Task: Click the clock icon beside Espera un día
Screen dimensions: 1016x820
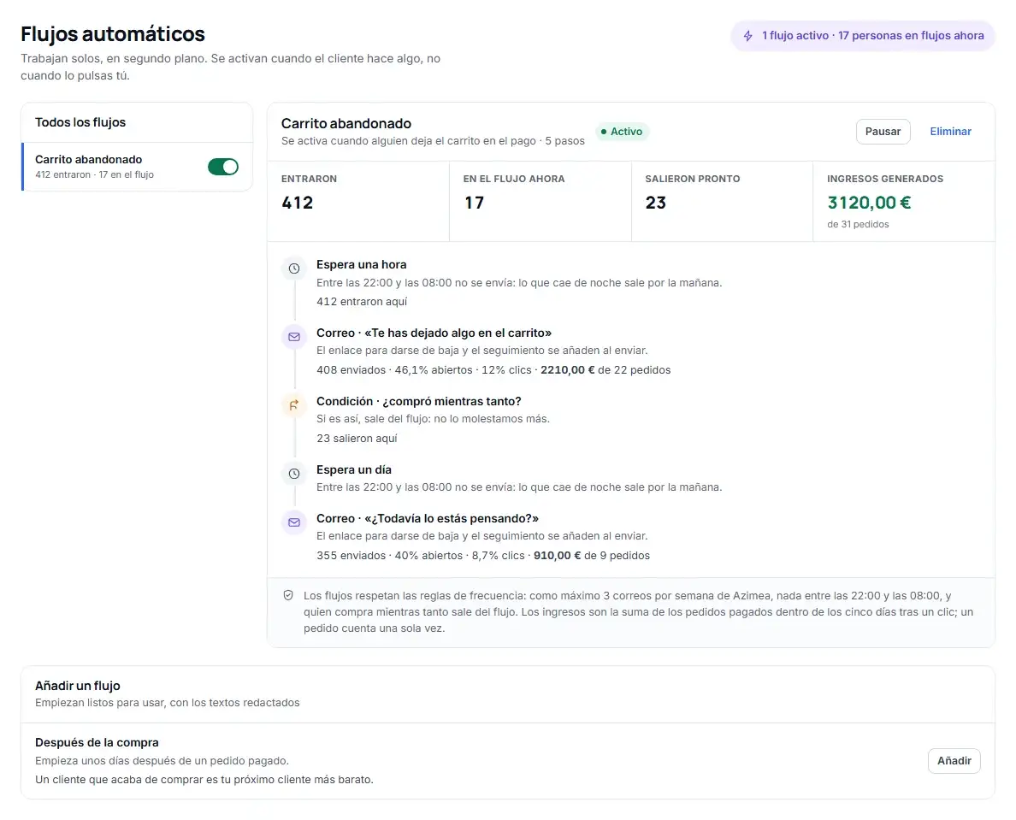Action: [x=294, y=474]
